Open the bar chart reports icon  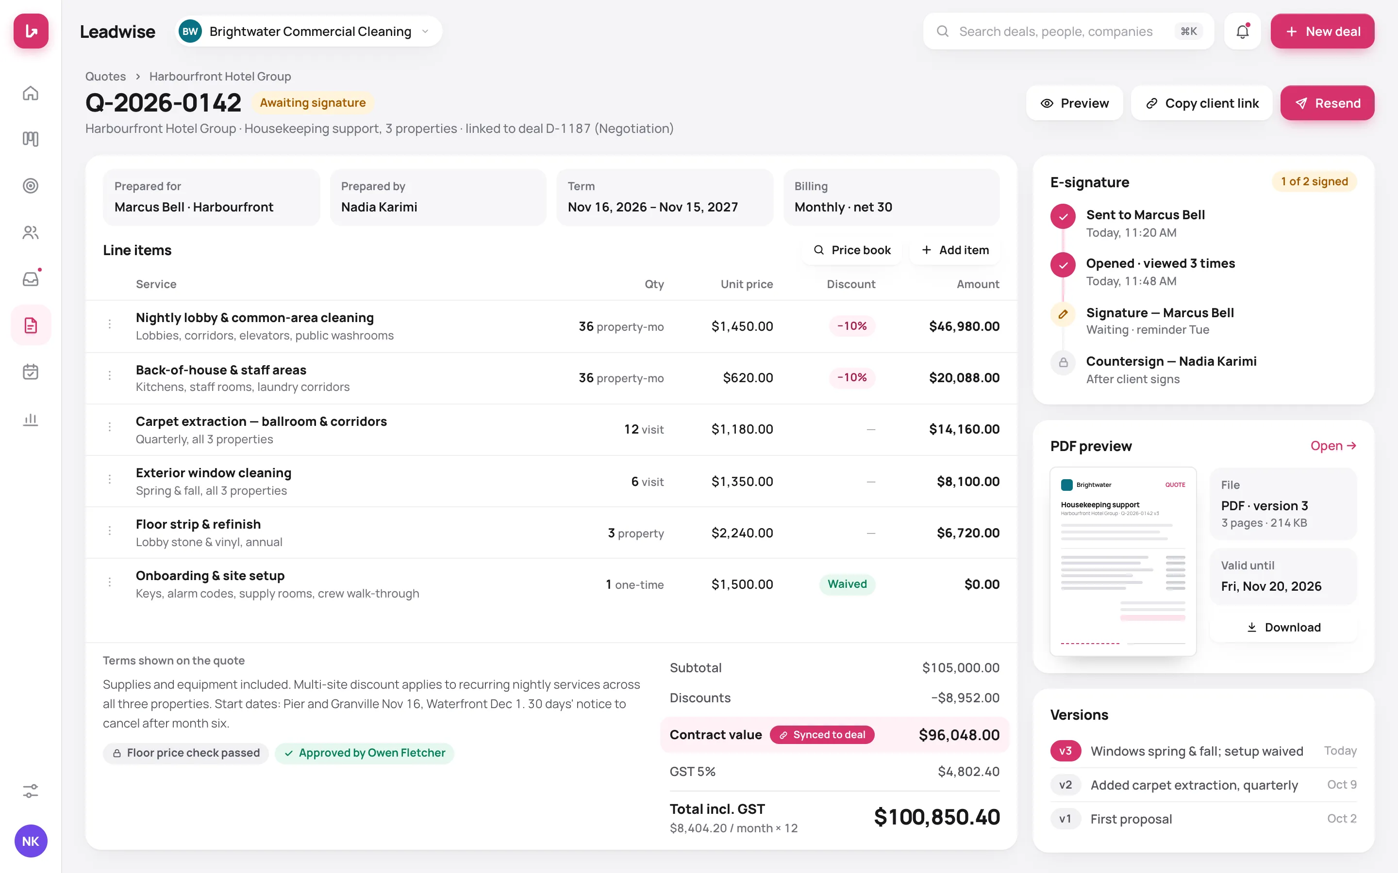(x=31, y=419)
